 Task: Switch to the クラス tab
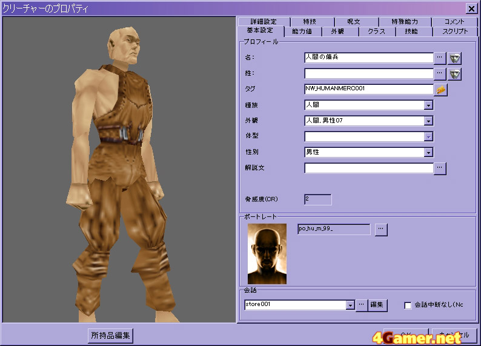[x=377, y=32]
